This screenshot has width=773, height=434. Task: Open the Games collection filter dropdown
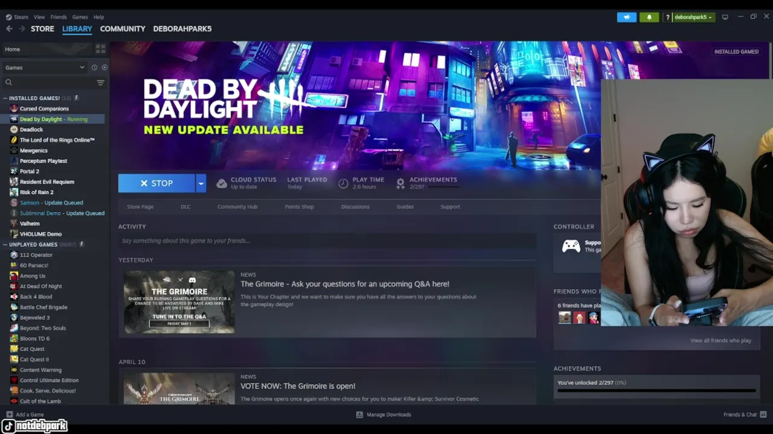45,68
